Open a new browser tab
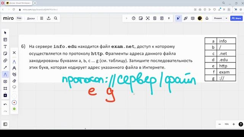Image resolution: width=244 pixels, height=137 pixels. click(x=35, y=3)
